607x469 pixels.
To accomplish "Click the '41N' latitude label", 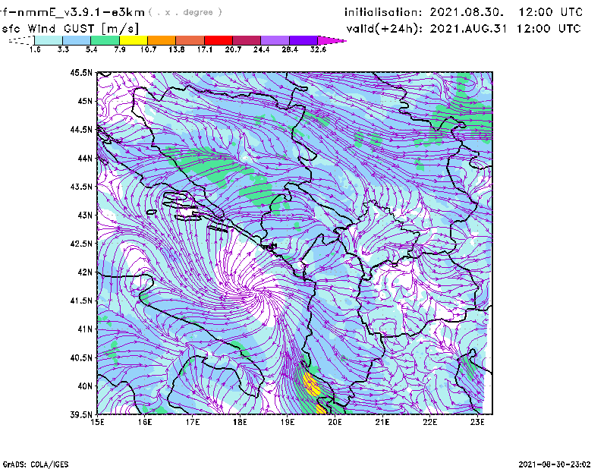I will click(x=85, y=329).
